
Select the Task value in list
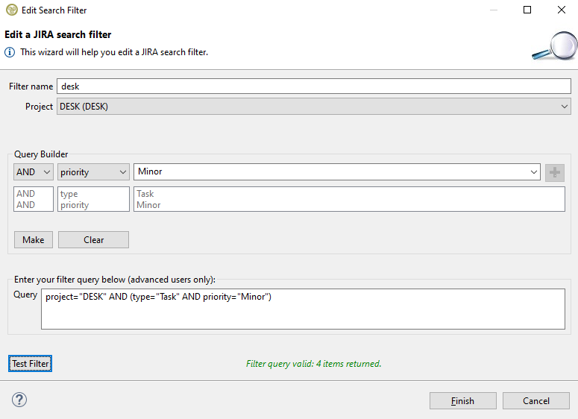coord(145,194)
